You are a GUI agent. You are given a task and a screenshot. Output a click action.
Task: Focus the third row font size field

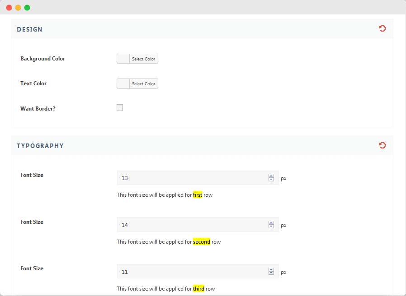pyautogui.click(x=198, y=272)
